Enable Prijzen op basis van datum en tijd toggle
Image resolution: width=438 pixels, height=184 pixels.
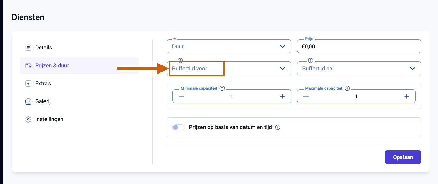[179, 127]
